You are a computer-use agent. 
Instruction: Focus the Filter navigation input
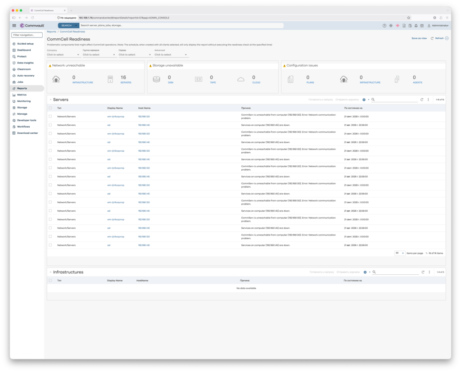click(x=27, y=35)
